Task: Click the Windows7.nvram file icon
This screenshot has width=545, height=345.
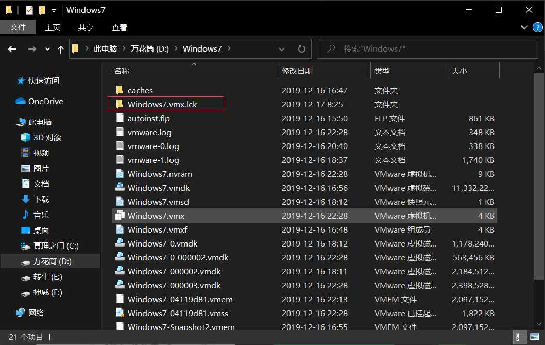Action: coord(120,174)
